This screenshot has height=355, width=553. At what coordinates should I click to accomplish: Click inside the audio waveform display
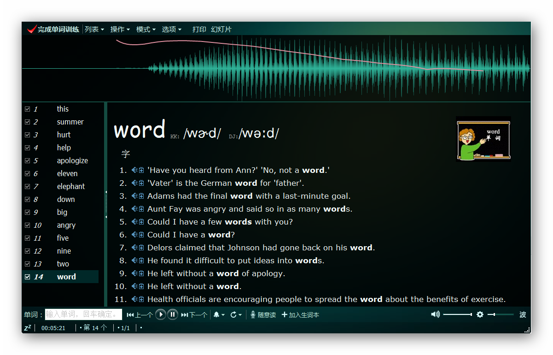point(276,68)
